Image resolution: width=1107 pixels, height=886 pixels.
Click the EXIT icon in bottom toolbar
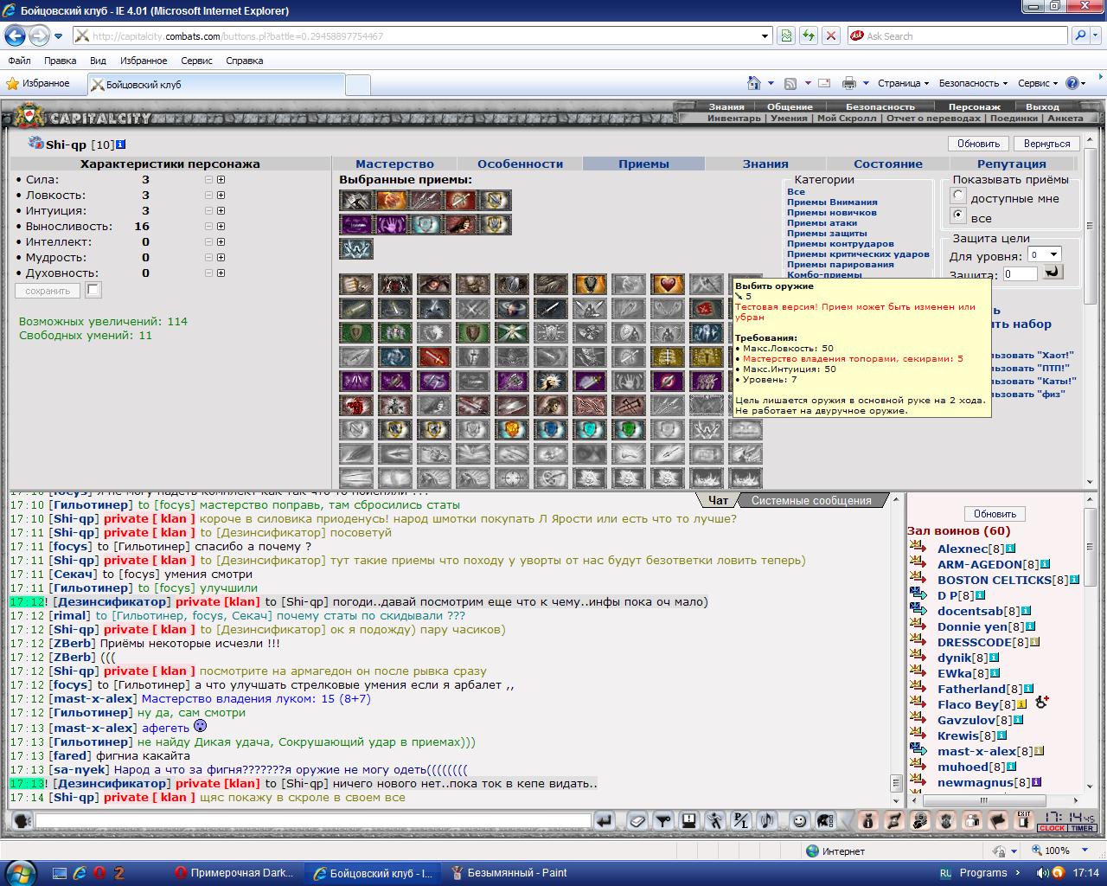point(1024,820)
